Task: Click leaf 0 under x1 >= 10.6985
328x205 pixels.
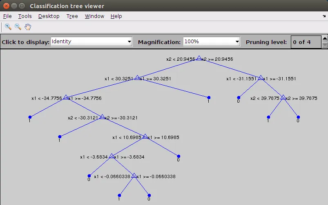Action: 179,156
